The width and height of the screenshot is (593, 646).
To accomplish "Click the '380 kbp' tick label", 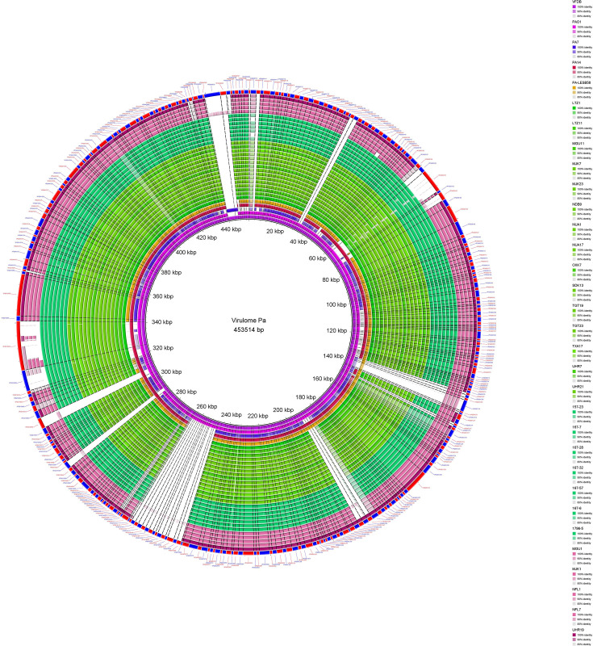I will pos(171,272).
